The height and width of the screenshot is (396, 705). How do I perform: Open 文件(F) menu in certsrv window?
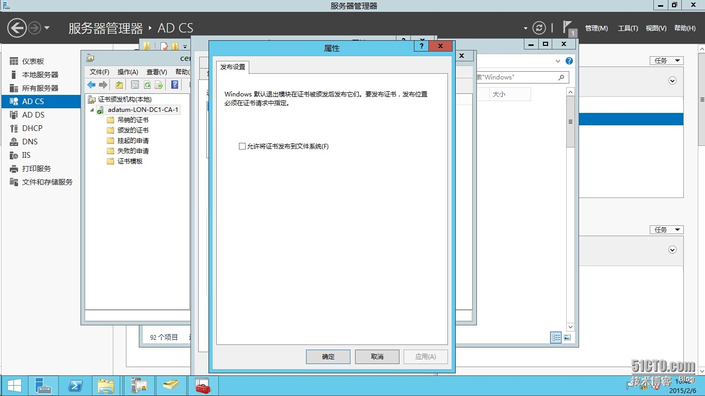pyautogui.click(x=99, y=72)
